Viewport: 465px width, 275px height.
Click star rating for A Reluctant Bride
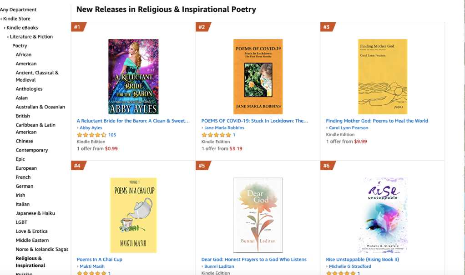(x=91, y=135)
